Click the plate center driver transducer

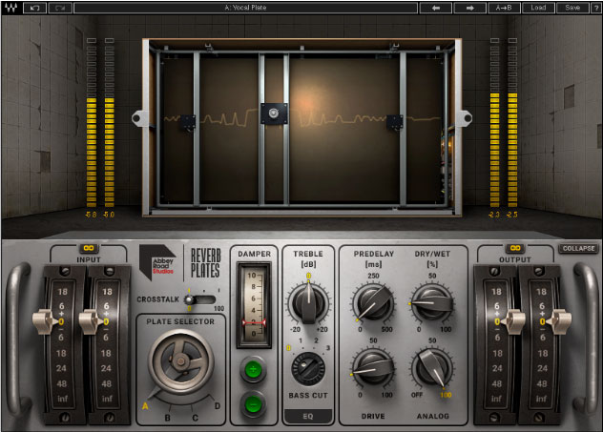(x=274, y=113)
